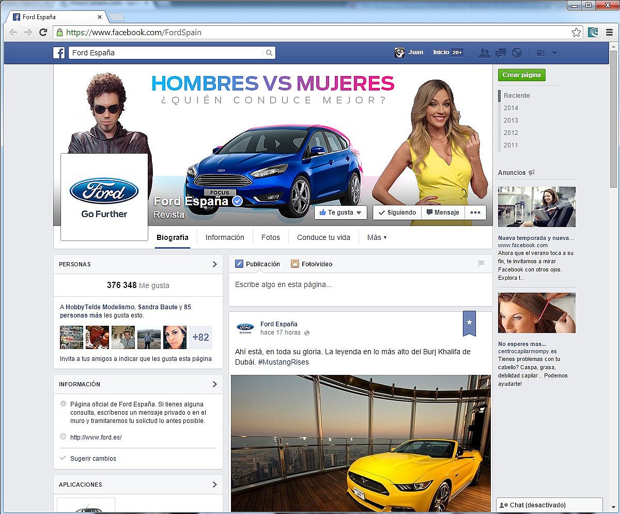Expand the PERSONAS section arrow

[x=215, y=264]
